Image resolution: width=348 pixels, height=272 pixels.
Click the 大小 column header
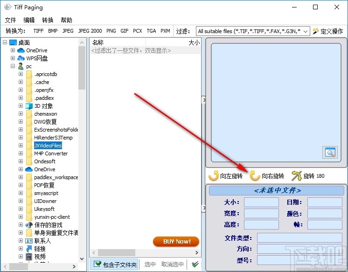point(173,42)
